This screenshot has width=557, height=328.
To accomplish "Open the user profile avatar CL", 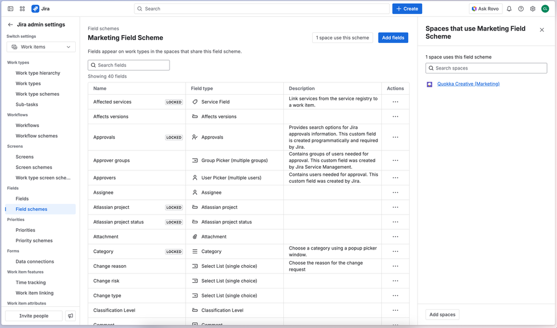I will click(545, 9).
